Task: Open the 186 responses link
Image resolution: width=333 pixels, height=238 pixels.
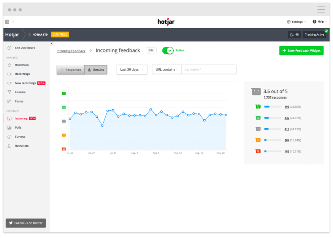Action: click(x=287, y=152)
